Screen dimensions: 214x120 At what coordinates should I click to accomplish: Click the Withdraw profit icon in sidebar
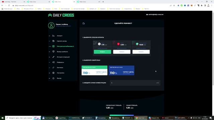53,52
